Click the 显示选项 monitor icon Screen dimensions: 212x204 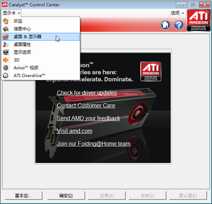6,52
